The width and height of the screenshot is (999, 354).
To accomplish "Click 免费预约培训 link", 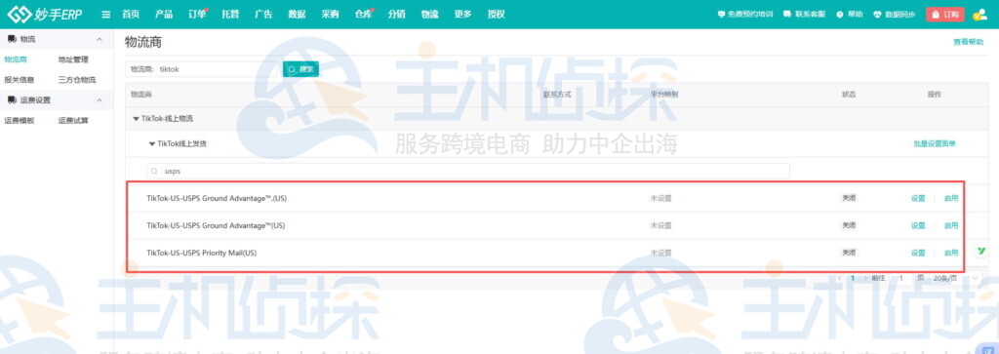I will [x=744, y=14].
